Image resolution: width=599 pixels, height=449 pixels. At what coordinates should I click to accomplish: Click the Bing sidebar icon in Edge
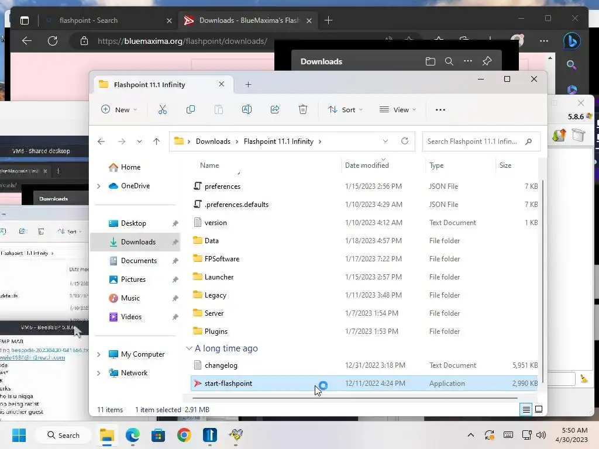572,41
